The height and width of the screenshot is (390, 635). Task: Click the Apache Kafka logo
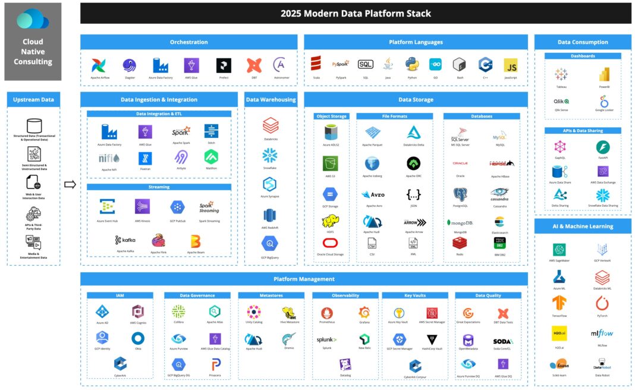[x=125, y=240]
